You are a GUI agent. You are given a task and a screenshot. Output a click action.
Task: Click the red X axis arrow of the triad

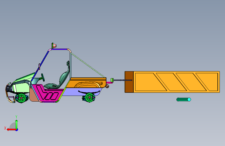click(x=11, y=130)
